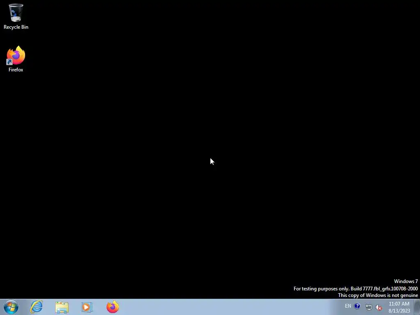The image size is (420, 315).
Task: Open the muted volume tray icon
Action: pyautogui.click(x=379, y=307)
